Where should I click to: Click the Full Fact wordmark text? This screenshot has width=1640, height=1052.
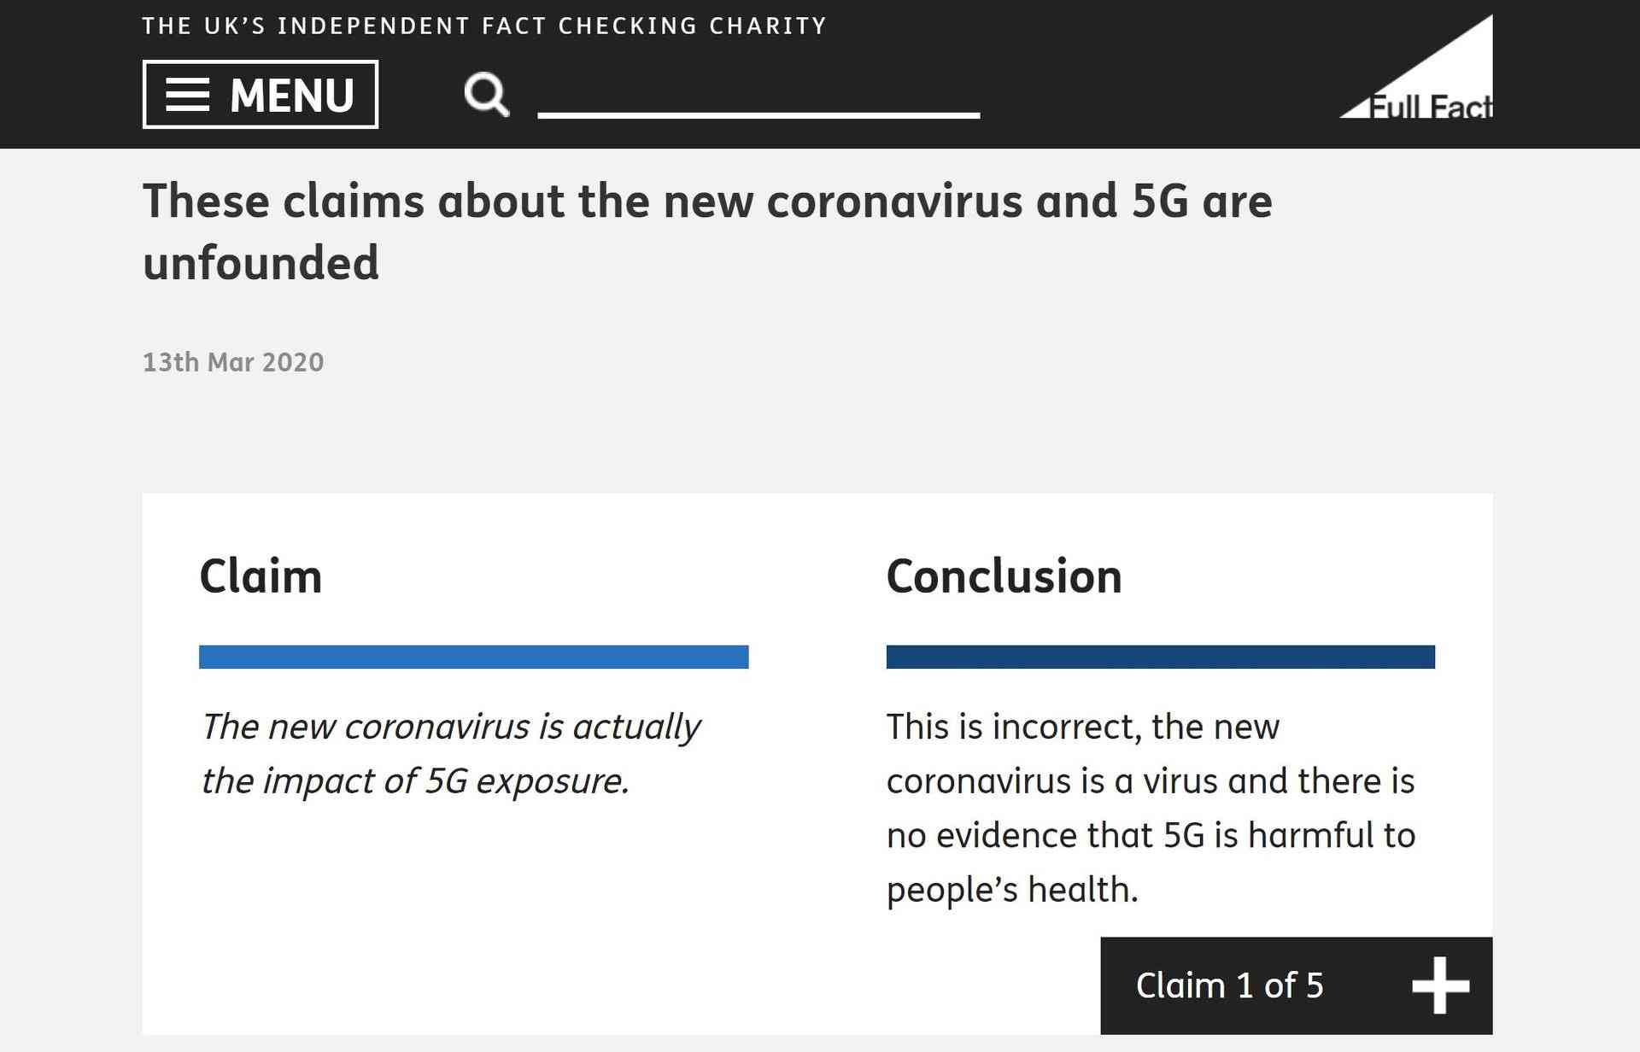point(1431,108)
